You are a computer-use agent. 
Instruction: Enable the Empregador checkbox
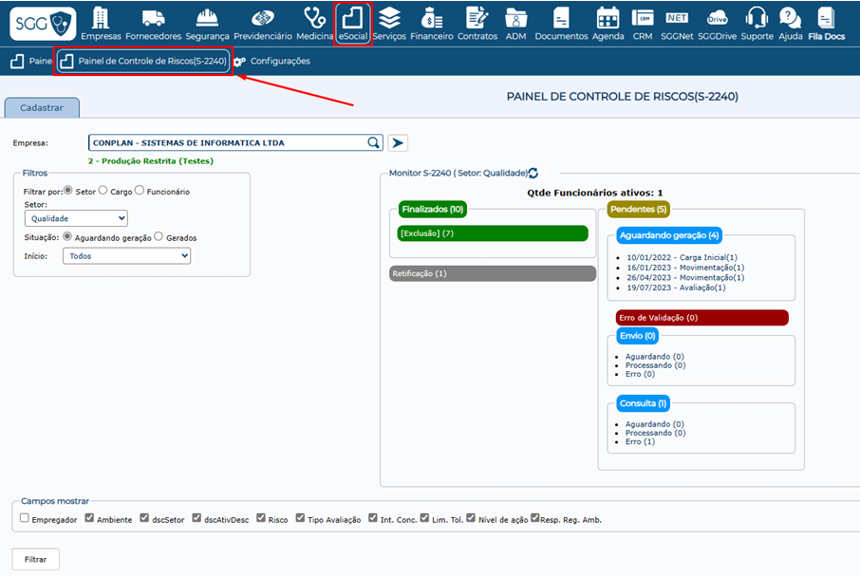(x=23, y=518)
